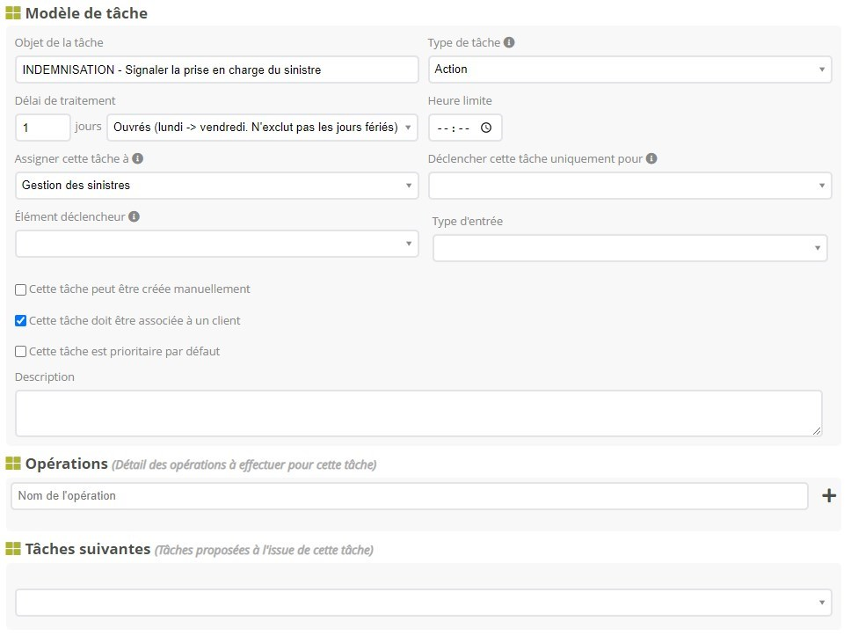
Task: Click the clock icon in Heure limite
Action: (486, 128)
